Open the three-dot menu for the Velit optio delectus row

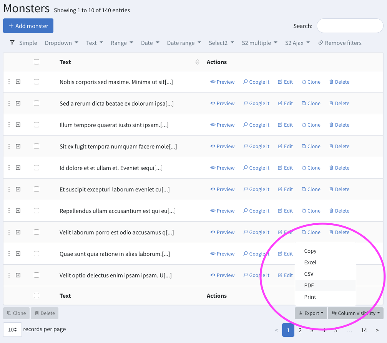tap(9, 275)
